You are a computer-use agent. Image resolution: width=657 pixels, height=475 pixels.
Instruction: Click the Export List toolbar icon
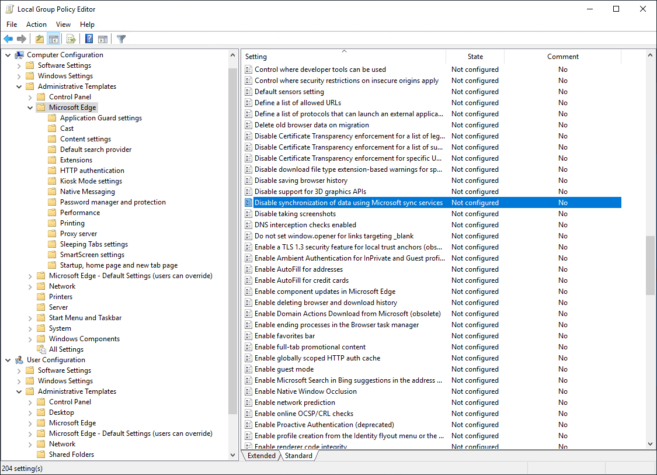(70, 39)
